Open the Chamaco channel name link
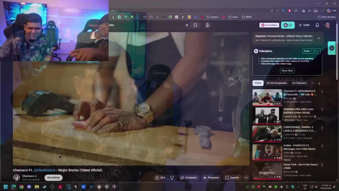This screenshot has width=339, height=191. 28,176
